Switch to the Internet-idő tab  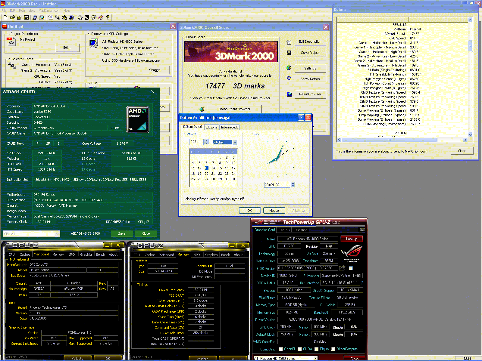click(x=230, y=127)
